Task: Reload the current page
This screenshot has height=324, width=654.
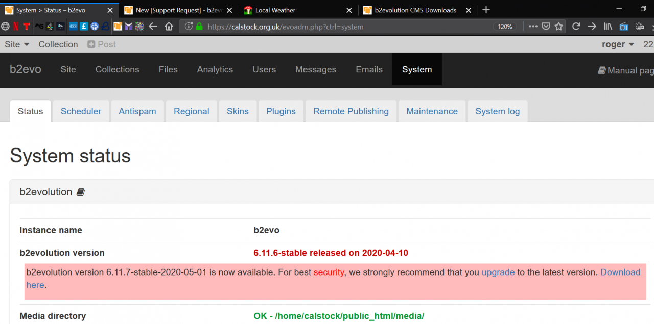Action: coord(576,26)
